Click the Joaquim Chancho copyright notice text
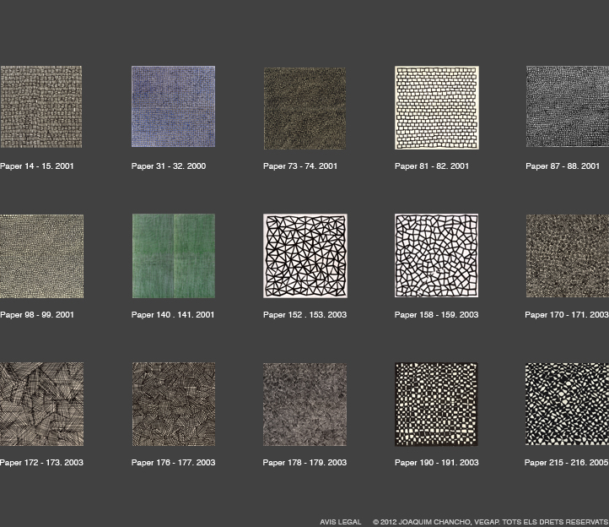609x527 pixels. (x=490, y=522)
